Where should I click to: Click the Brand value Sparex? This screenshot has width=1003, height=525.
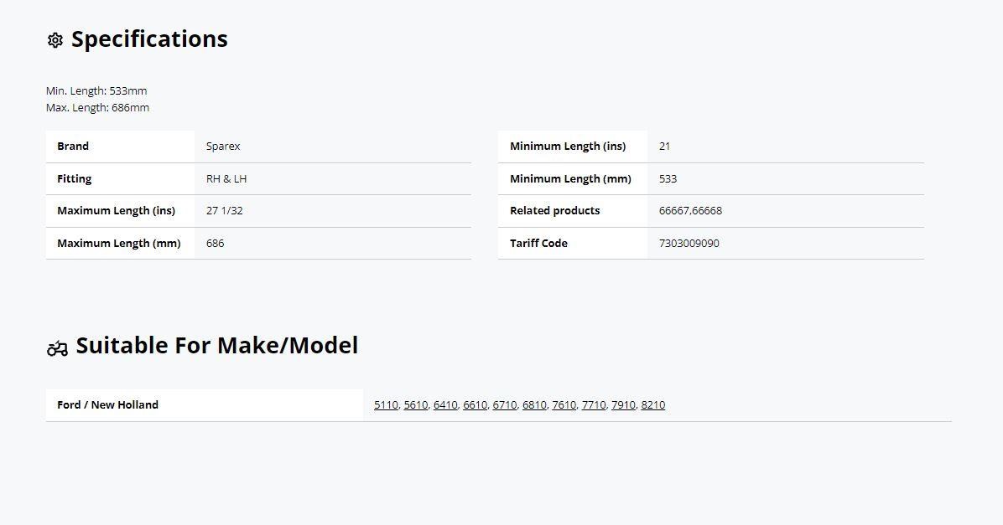click(223, 147)
